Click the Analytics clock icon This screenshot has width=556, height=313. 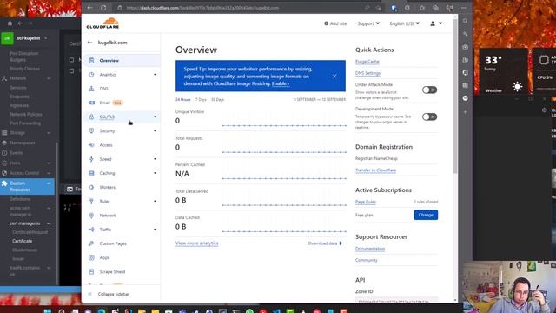(91, 75)
